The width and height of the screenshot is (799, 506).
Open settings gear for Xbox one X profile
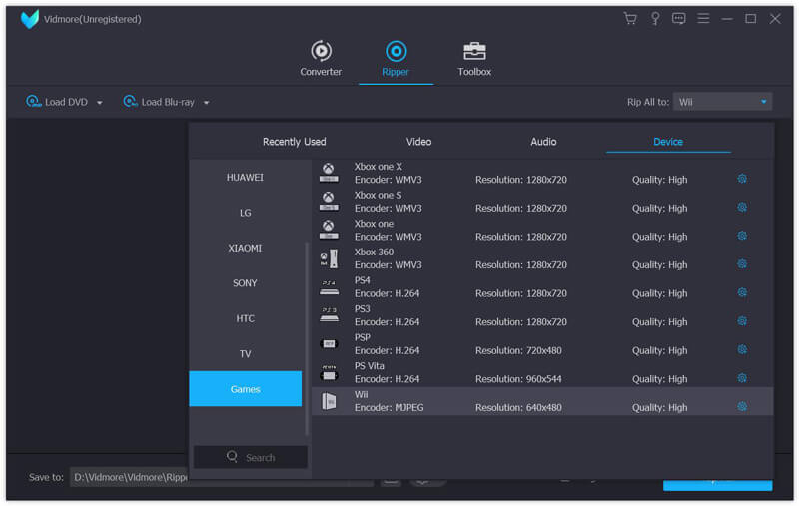coord(742,180)
